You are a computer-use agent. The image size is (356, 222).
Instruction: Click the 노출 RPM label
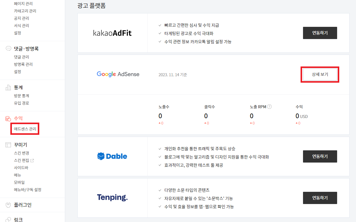coord(258,107)
